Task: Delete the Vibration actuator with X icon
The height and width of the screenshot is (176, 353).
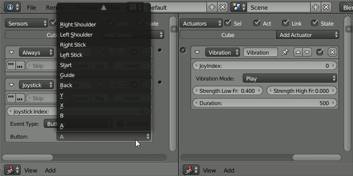Action: pyautogui.click(x=332, y=52)
